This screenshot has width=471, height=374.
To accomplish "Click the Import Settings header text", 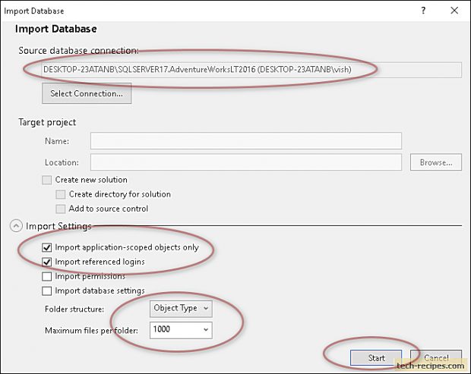I will (x=58, y=226).
